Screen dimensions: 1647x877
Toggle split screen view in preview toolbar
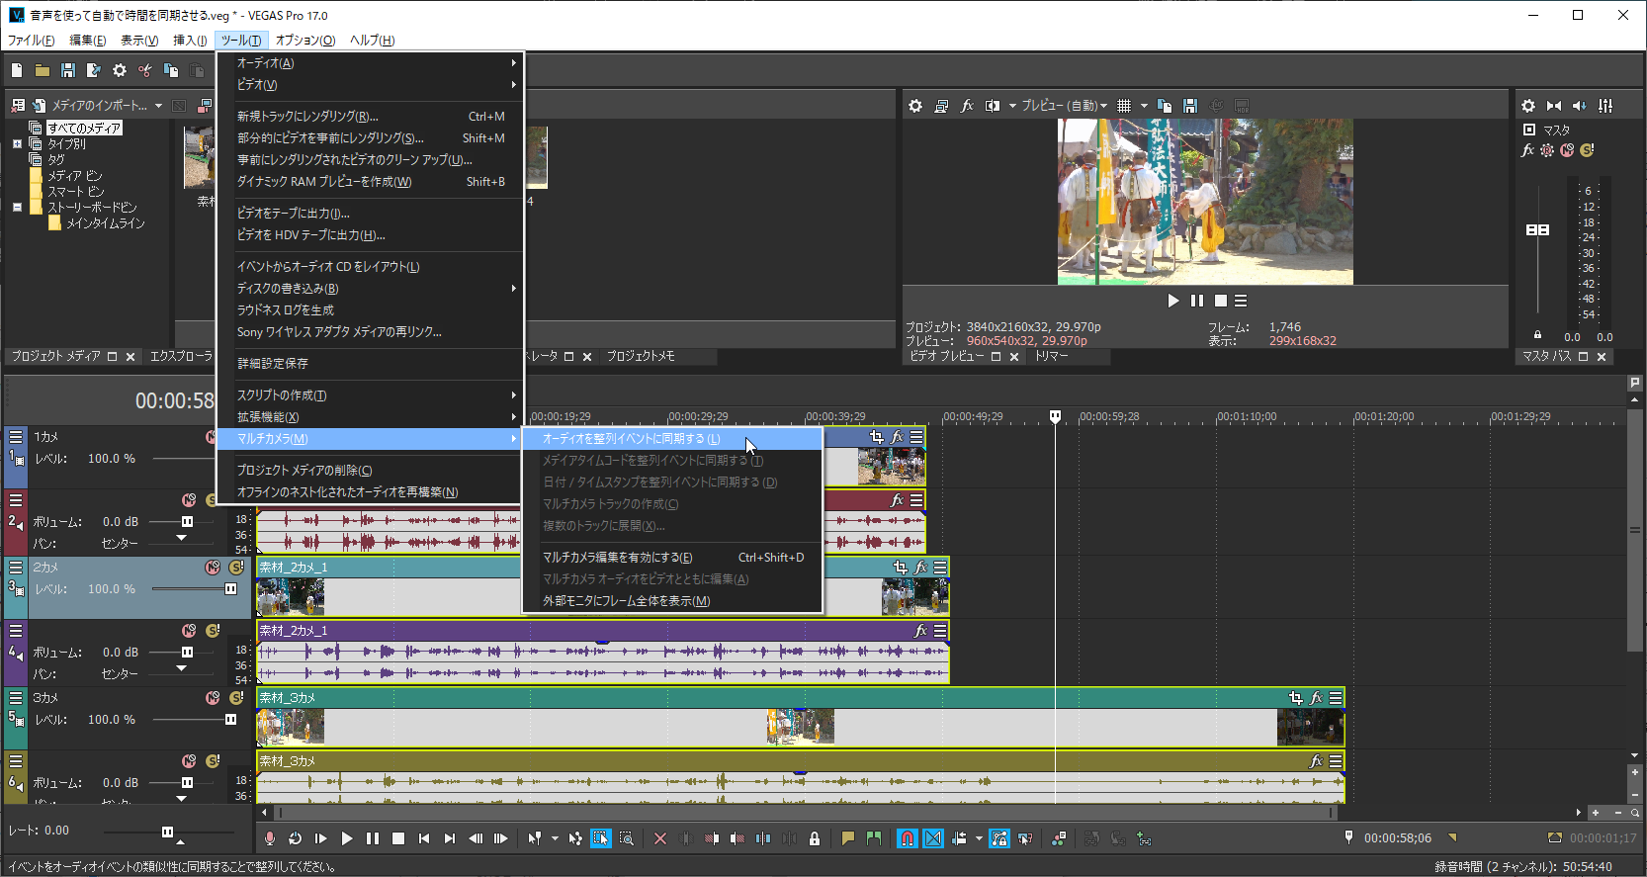coord(993,106)
